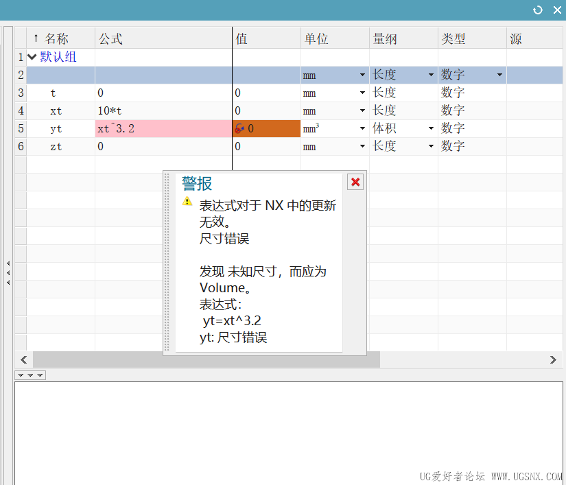Image resolution: width=566 pixels, height=485 pixels.
Task: Expand left panel with triple left arrows
Action: click(8, 273)
